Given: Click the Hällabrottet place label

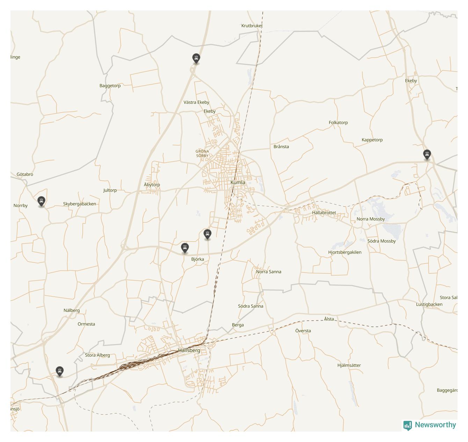Looking at the screenshot, I should pyautogui.click(x=324, y=213).
